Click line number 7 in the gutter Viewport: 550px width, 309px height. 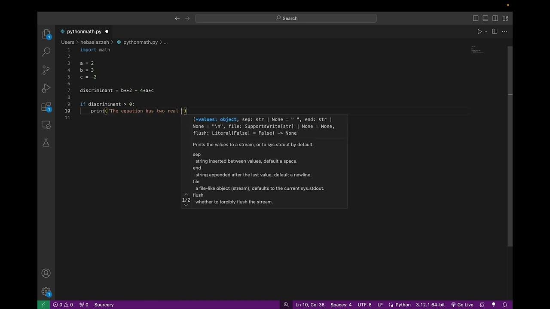pos(69,91)
